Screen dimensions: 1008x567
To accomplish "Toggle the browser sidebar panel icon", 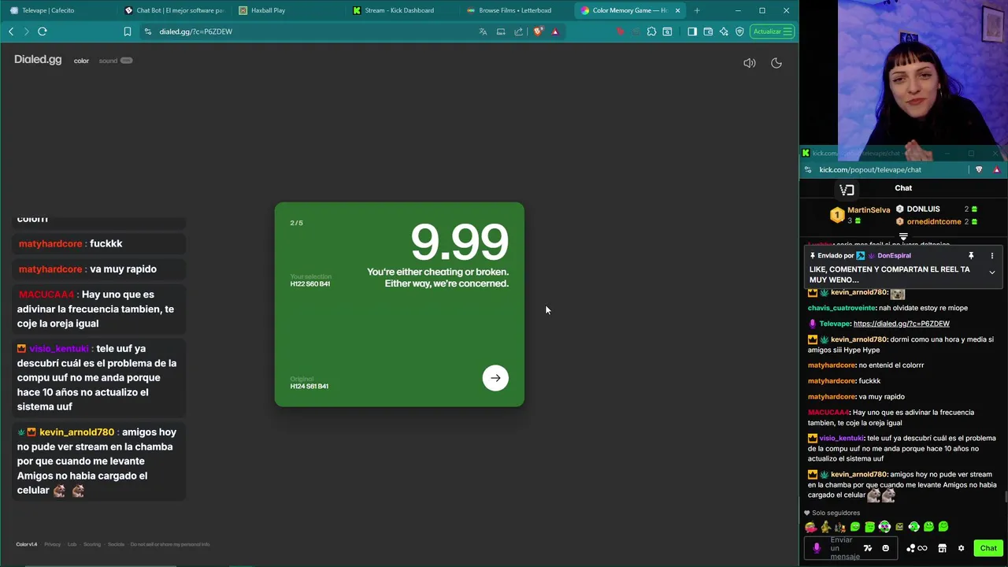I will tap(692, 31).
